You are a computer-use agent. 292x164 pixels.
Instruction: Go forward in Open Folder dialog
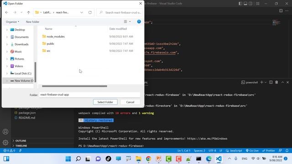point(15,12)
